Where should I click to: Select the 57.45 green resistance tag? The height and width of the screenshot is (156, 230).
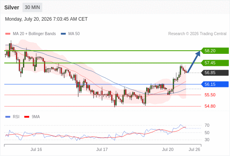pos(215,63)
